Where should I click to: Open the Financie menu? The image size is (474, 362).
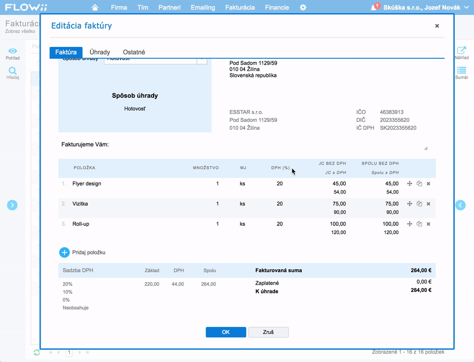pos(277,7)
